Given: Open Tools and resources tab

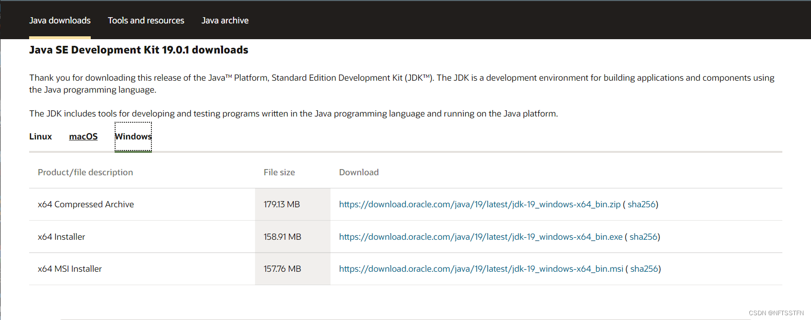Looking at the screenshot, I should click(x=146, y=21).
